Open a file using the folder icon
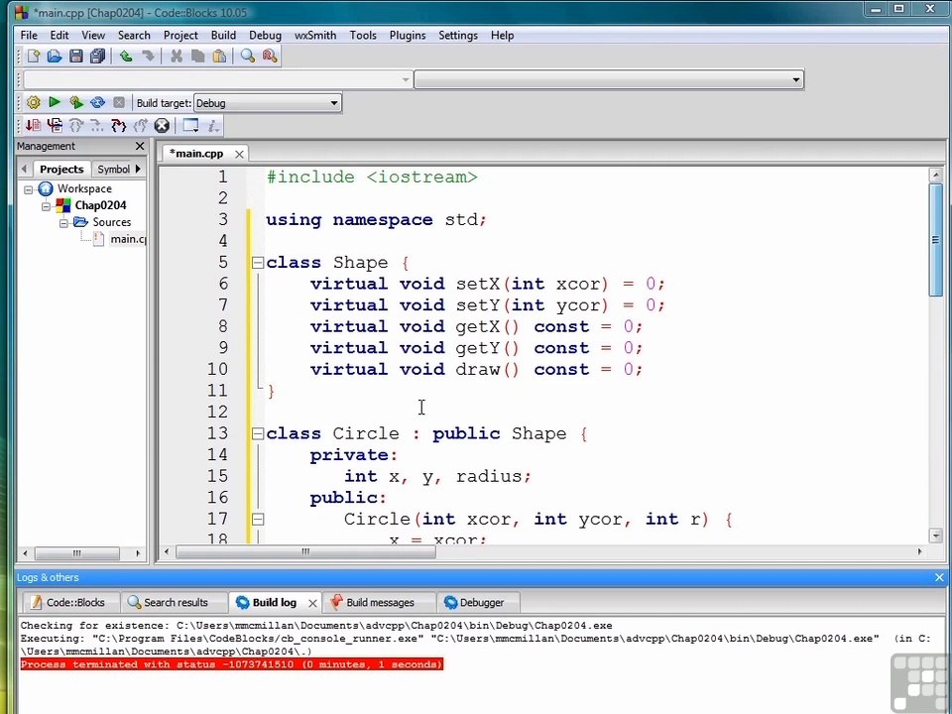The image size is (952, 714). coord(55,57)
